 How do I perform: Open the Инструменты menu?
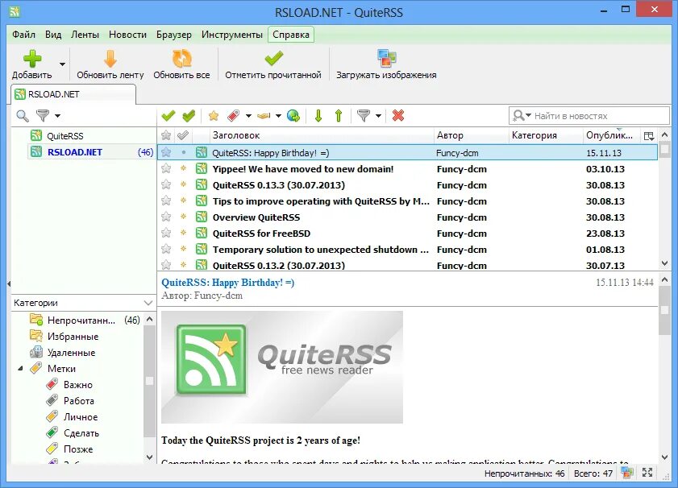(231, 35)
